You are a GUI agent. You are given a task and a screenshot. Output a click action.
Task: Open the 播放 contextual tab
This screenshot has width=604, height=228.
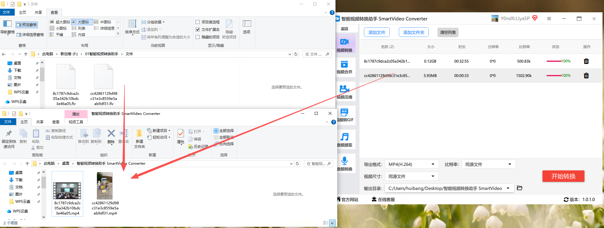[76, 114]
